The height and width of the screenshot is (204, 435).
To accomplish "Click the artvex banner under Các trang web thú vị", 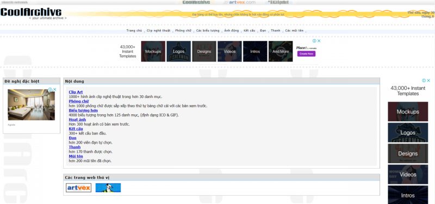I will (78, 188).
